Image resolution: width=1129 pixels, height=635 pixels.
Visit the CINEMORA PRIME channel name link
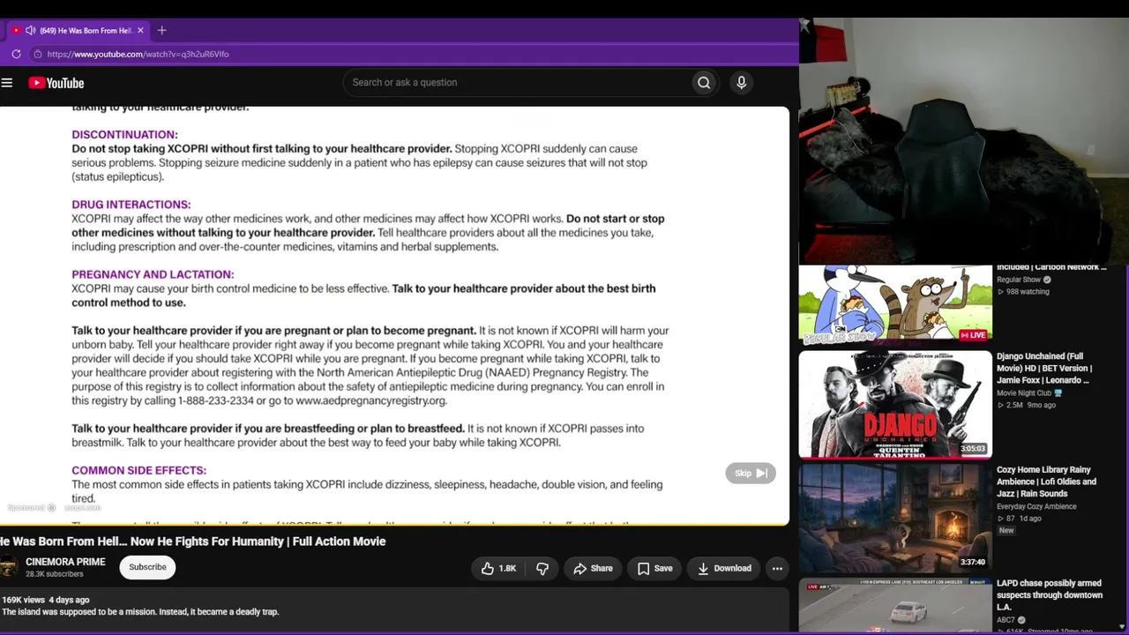click(x=65, y=562)
